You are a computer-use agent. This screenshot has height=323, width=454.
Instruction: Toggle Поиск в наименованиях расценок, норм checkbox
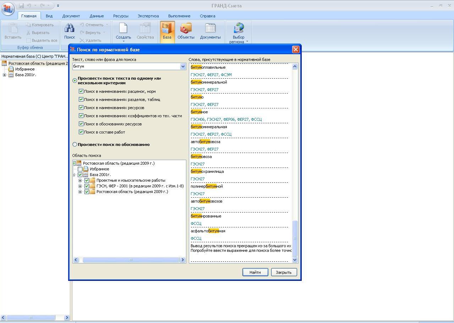coord(81,91)
